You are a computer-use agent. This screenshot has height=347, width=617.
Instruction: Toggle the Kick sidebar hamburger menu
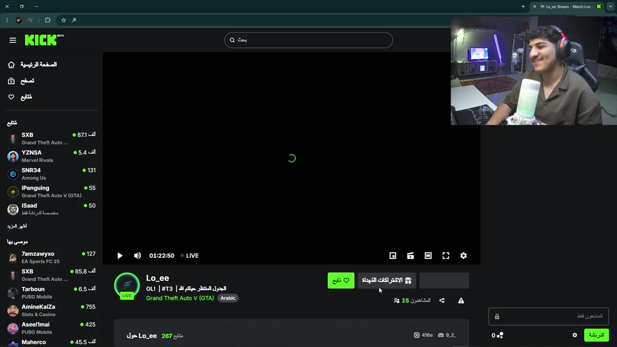pos(13,40)
